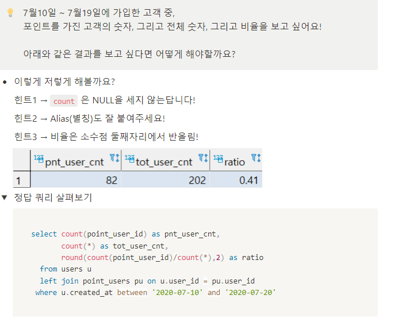Click the lightbulb callout icon
This screenshot has height=322, width=398.
pyautogui.click(x=10, y=13)
